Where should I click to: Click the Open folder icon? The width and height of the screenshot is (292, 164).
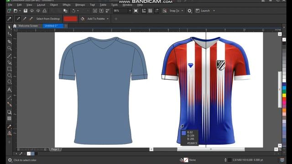click(16, 11)
